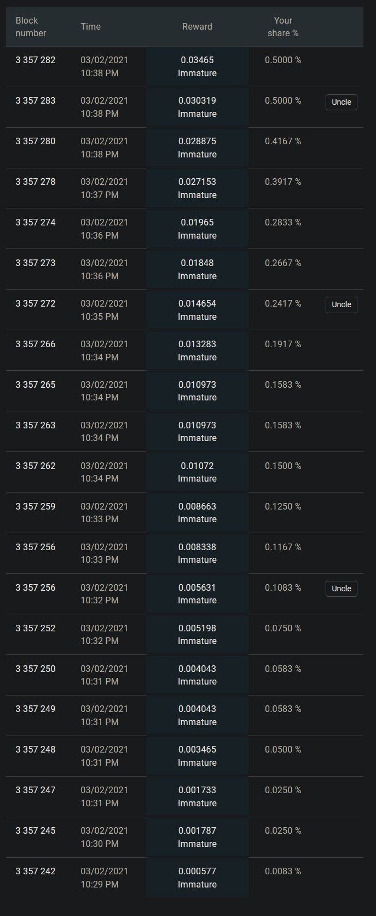Click the Uncle badge for block 3 357 272
Image resolution: width=376 pixels, height=916 pixels.
(341, 305)
